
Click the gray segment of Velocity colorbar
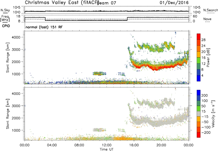(199, 114)
